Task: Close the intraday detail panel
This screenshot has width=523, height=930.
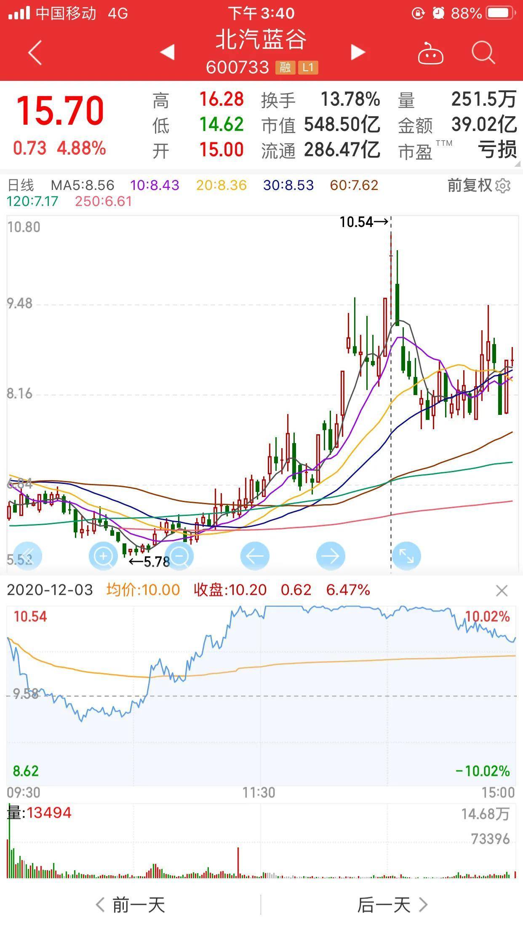Action: [502, 591]
